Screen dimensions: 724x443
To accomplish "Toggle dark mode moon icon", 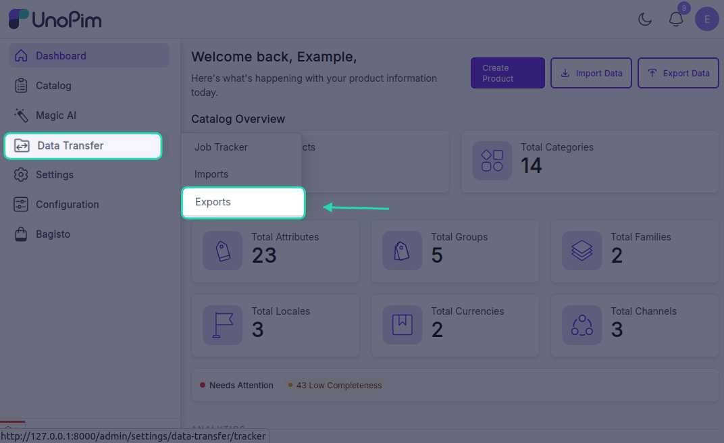I will pyautogui.click(x=644, y=19).
